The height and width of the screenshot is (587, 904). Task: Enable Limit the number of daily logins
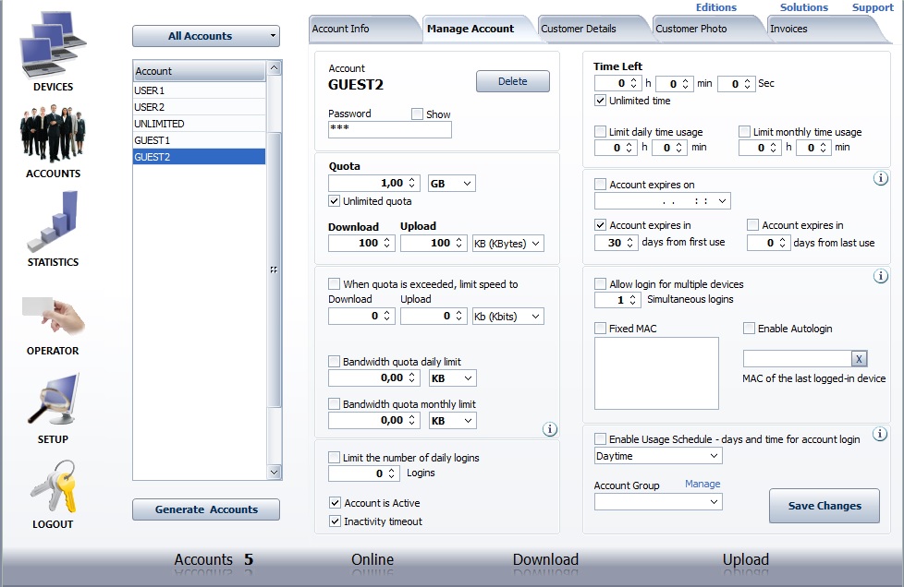point(334,458)
